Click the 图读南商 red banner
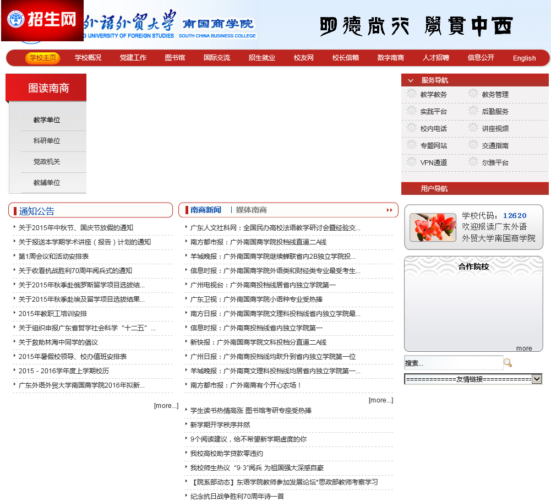The height and width of the screenshot is (501, 551). click(46, 88)
